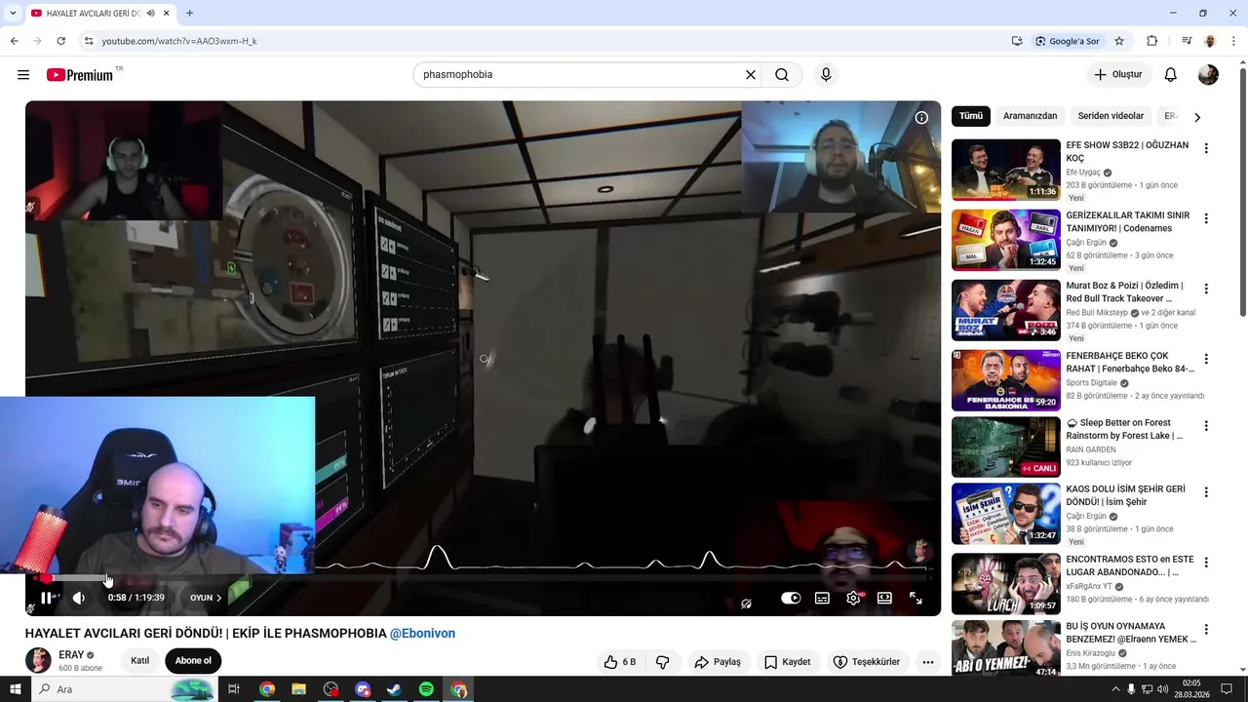This screenshot has width=1248, height=702.
Task: Toggle subtitles on the player
Action: [x=822, y=599]
